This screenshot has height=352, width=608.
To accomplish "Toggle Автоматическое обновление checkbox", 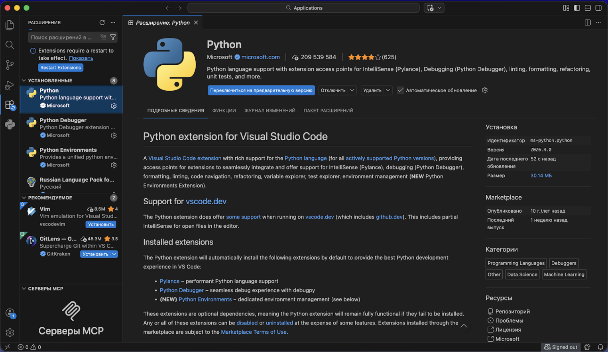I will click(400, 90).
